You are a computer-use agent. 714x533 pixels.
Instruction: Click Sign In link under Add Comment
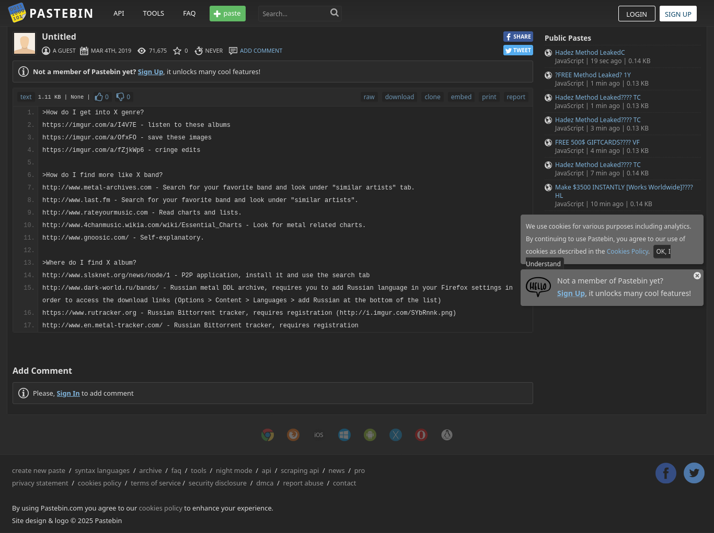(x=68, y=393)
